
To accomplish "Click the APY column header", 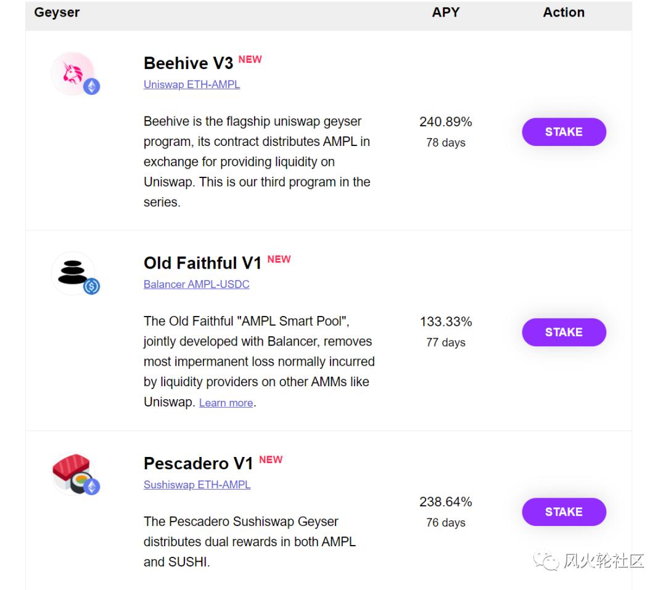I will coord(446,12).
